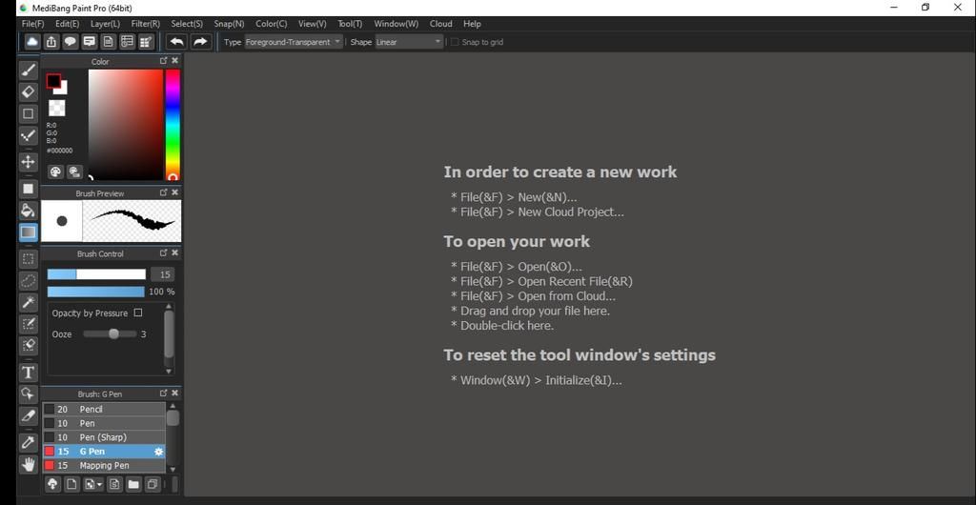Image resolution: width=976 pixels, height=505 pixels.
Task: Open the Select(S) menu
Action: click(187, 24)
